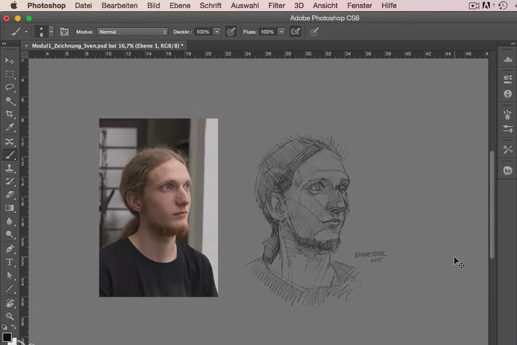
Task: Open the Histogram panel icon
Action: pos(508,60)
